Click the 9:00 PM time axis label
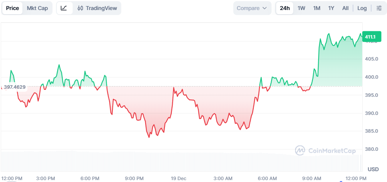Viewport: 387px width, 182px height. 134,178
